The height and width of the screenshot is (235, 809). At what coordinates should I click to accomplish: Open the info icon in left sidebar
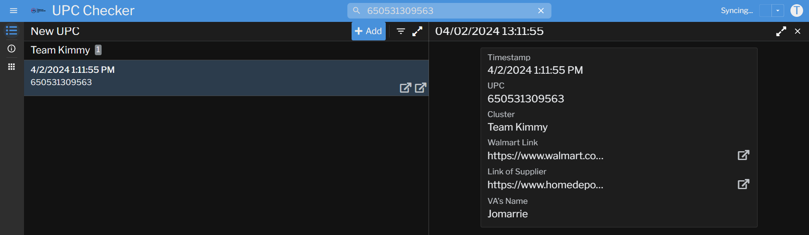click(x=11, y=49)
